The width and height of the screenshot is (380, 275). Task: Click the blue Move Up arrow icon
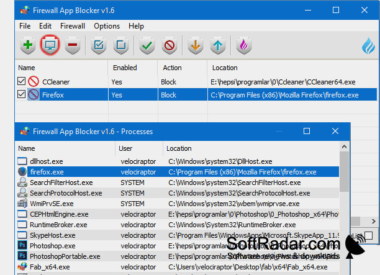tap(217, 45)
